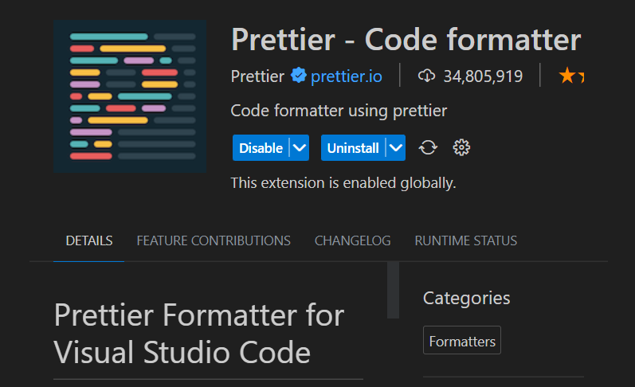Image resolution: width=635 pixels, height=387 pixels.
Task: Click the 'Prettier Formatter for Visual Studio Code' heading
Action: [199, 334]
